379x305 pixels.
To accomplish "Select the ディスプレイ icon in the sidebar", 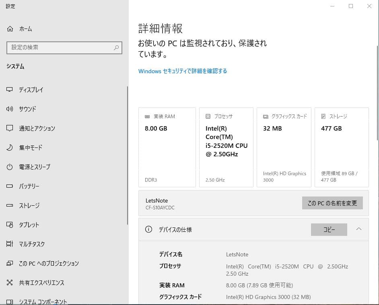I will [9, 90].
